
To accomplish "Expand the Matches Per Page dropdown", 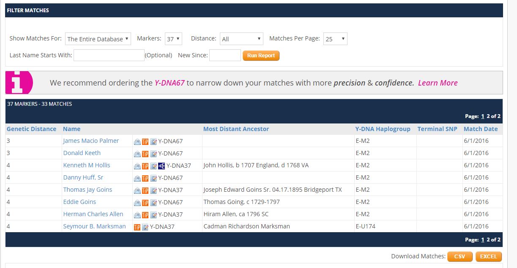I will click(x=335, y=39).
